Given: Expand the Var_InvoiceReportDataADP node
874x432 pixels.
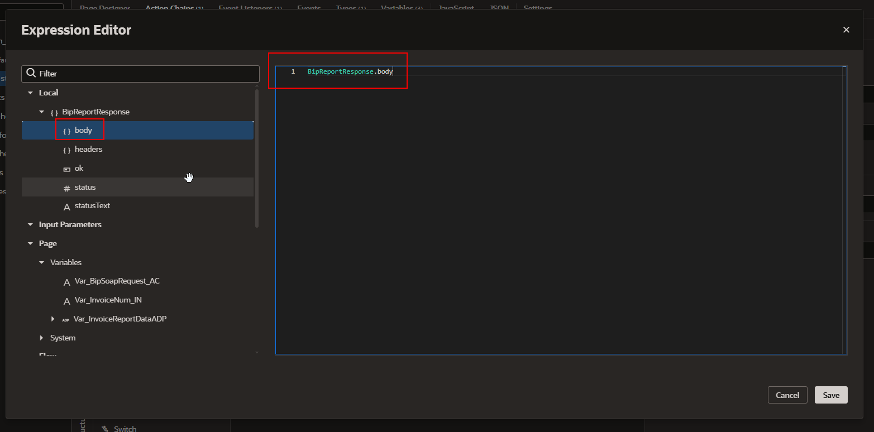Looking at the screenshot, I should pyautogui.click(x=52, y=319).
